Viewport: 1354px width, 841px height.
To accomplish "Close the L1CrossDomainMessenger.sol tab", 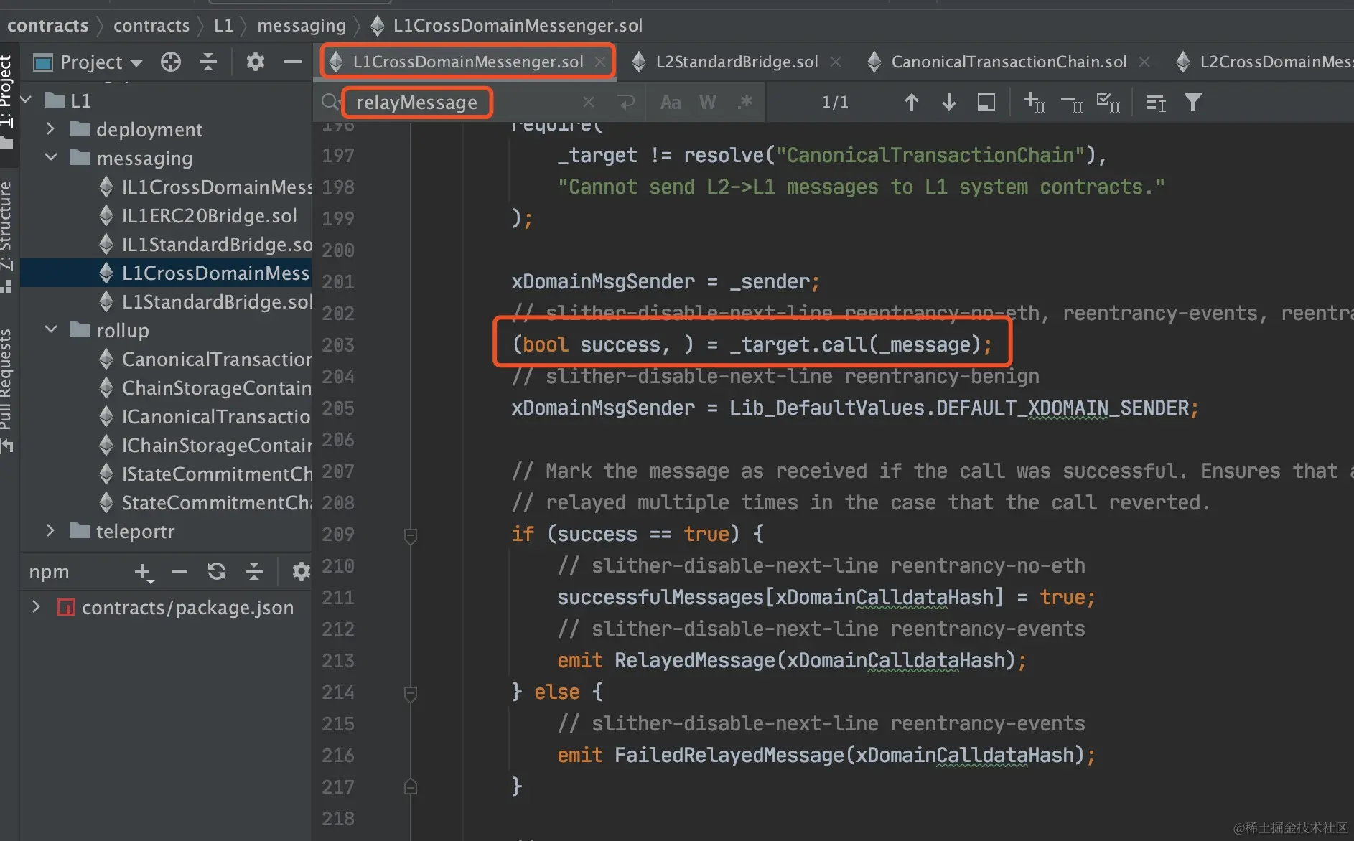I will (x=600, y=62).
